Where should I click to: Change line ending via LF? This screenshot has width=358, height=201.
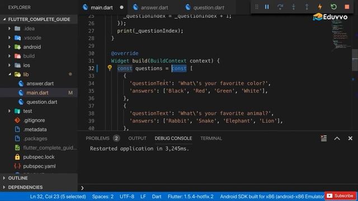pyautogui.click(x=143, y=197)
